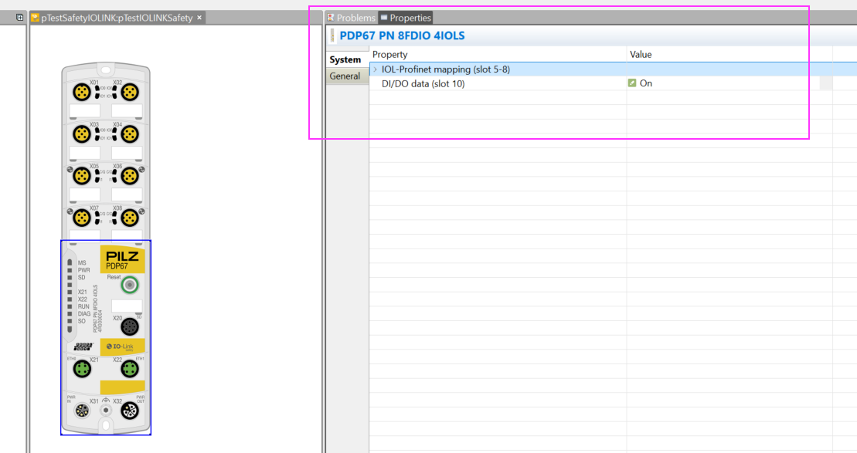Click the PDP67 PN 8FDIO 4IOLS title

402,35
